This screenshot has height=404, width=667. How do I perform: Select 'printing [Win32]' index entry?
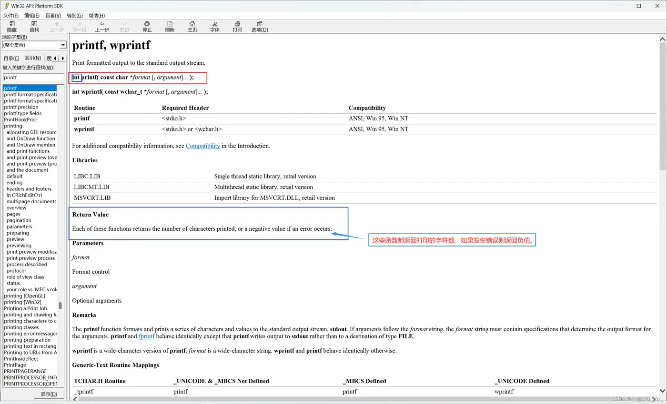(23, 302)
